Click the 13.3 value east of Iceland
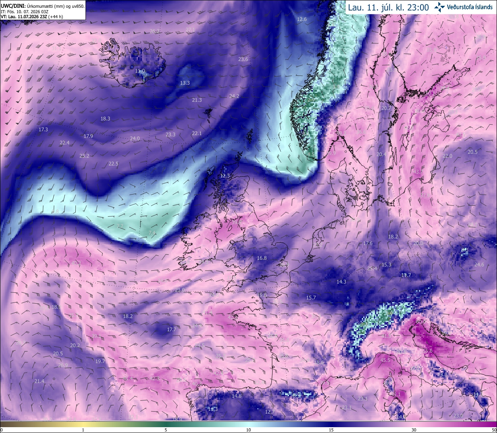 pyautogui.click(x=185, y=83)
